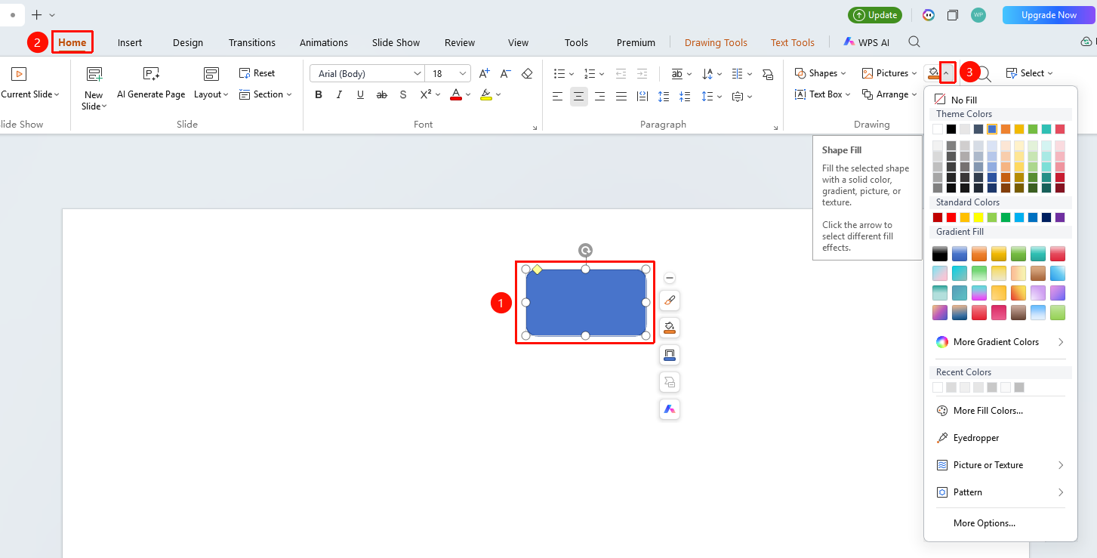Click the New Slide icon

(x=94, y=74)
